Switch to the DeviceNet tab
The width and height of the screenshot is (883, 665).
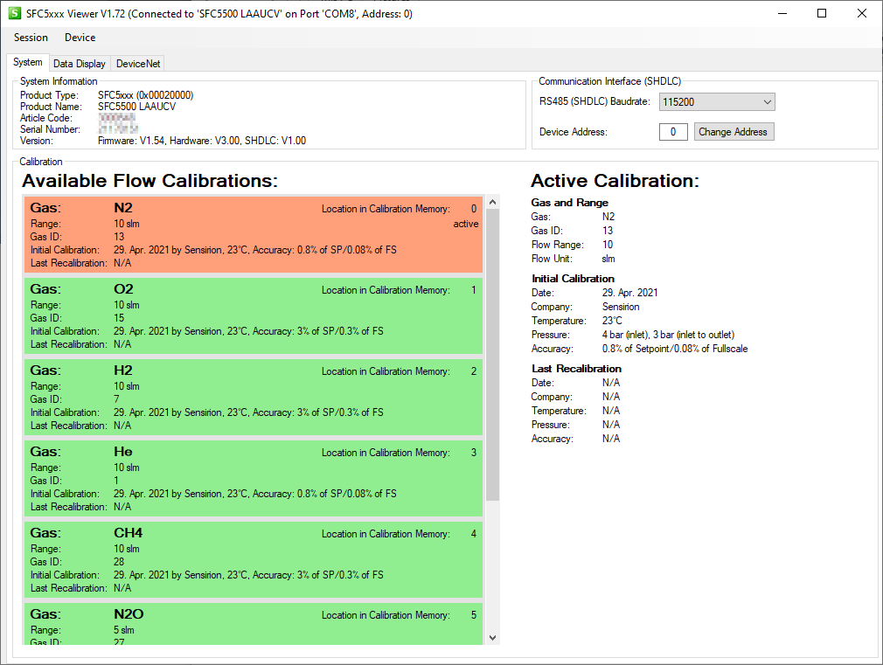tap(139, 64)
